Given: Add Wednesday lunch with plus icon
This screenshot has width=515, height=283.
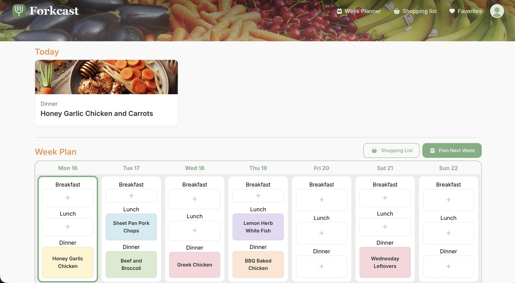Looking at the screenshot, I should click(195, 230).
